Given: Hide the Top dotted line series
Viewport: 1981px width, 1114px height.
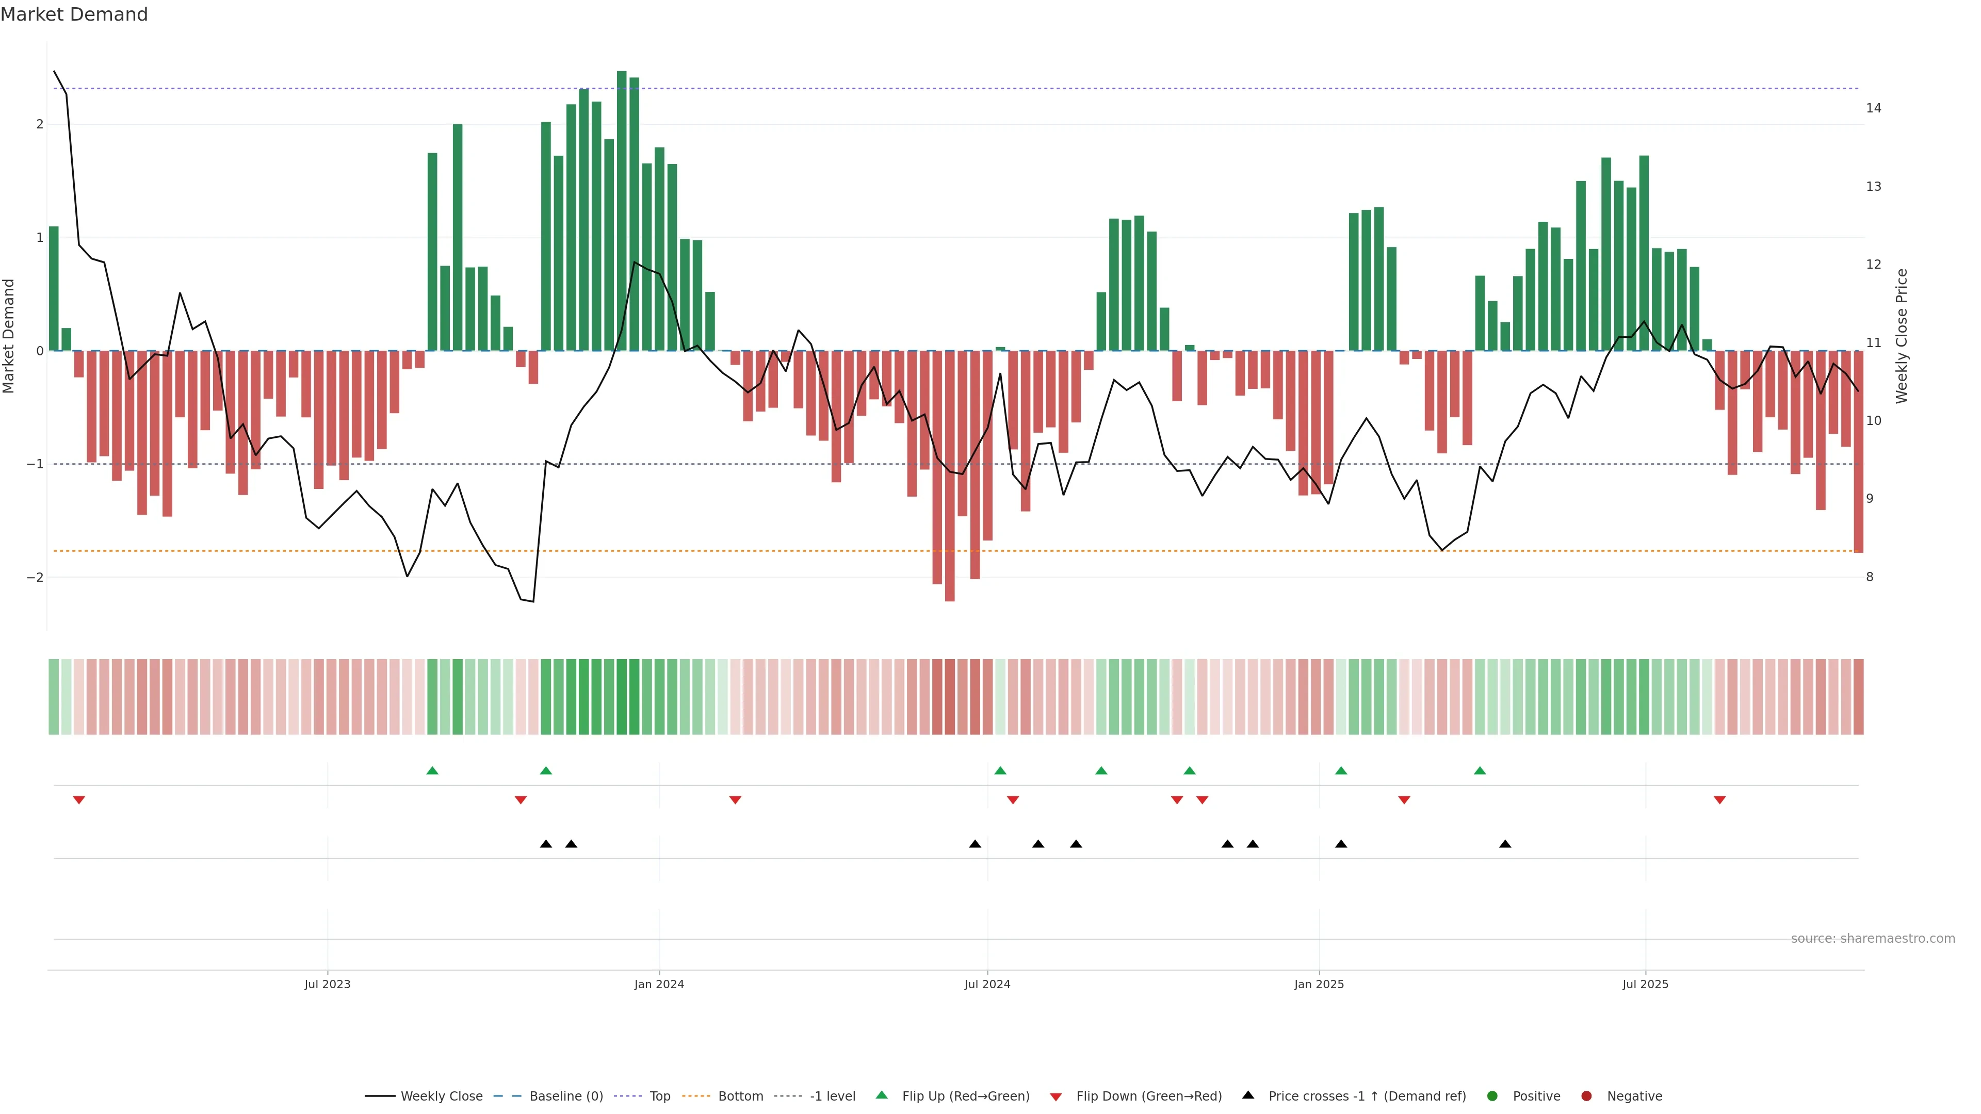Looking at the screenshot, I should pos(659,1095).
